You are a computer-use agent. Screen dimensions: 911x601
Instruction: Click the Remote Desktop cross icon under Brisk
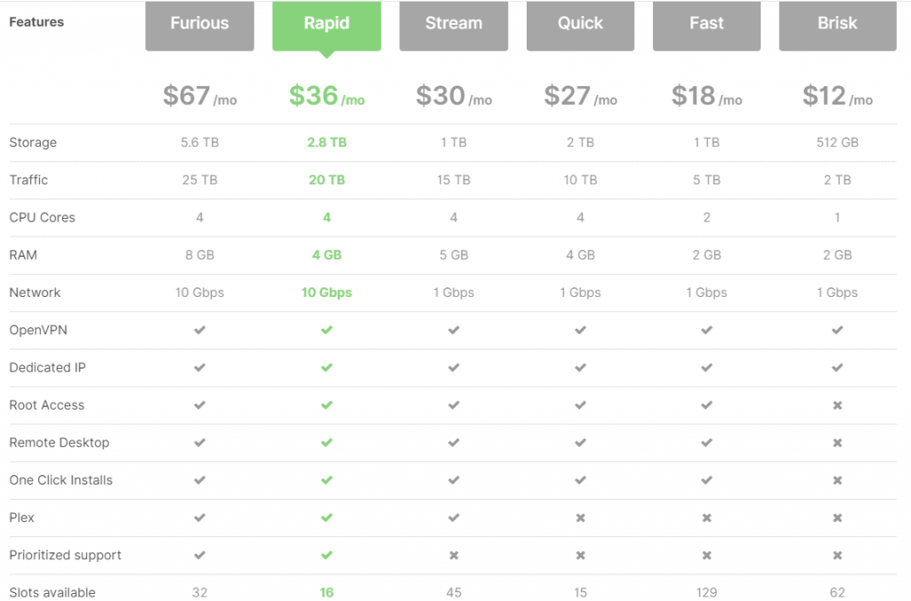[x=837, y=443]
